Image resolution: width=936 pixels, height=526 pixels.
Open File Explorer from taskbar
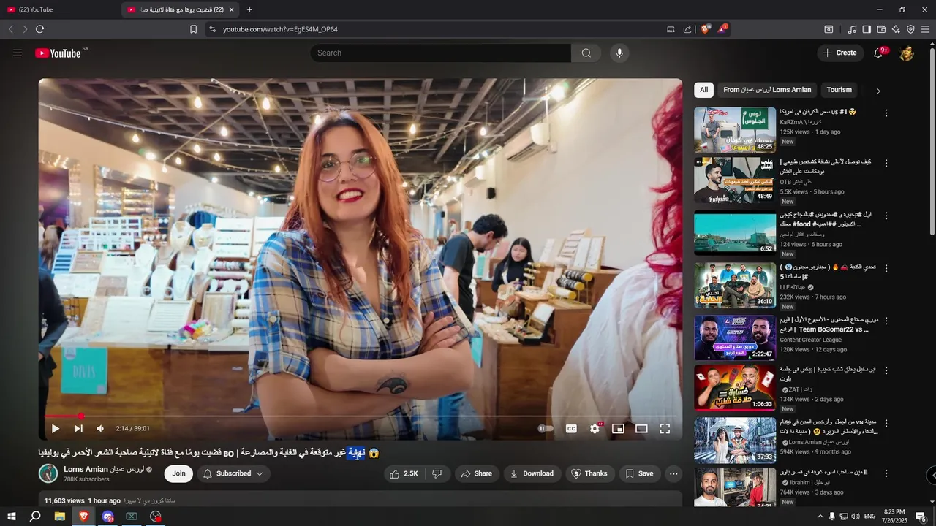click(60, 516)
